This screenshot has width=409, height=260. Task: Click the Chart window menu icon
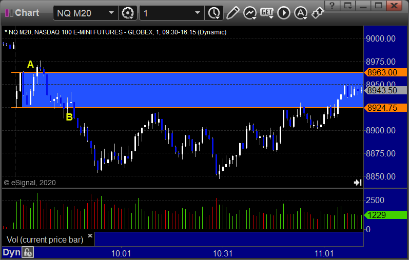coord(9,13)
